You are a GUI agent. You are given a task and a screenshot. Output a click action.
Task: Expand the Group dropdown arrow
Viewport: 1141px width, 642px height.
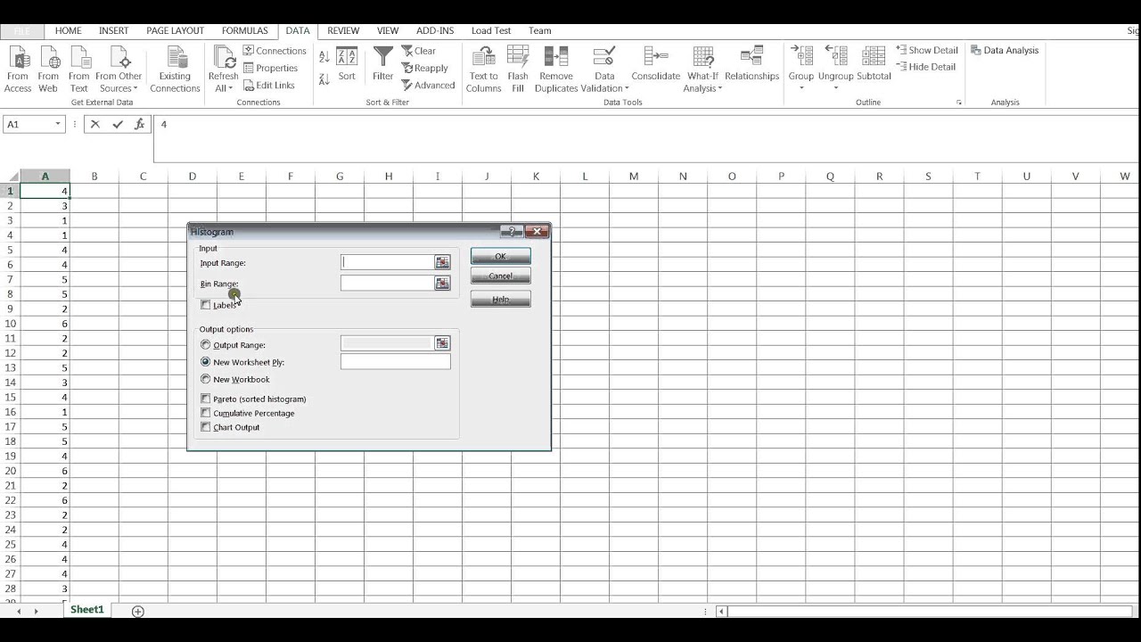click(800, 88)
